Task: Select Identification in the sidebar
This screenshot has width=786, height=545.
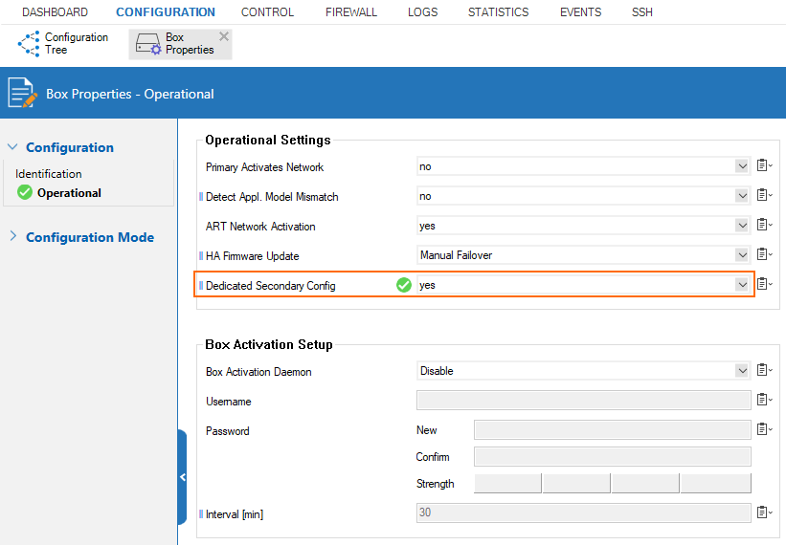Action: pyautogui.click(x=48, y=174)
